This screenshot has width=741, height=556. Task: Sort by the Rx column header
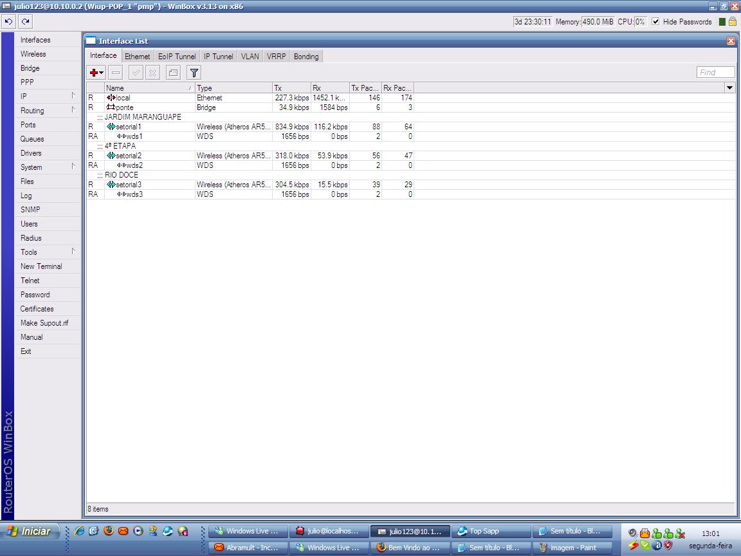pyautogui.click(x=330, y=88)
